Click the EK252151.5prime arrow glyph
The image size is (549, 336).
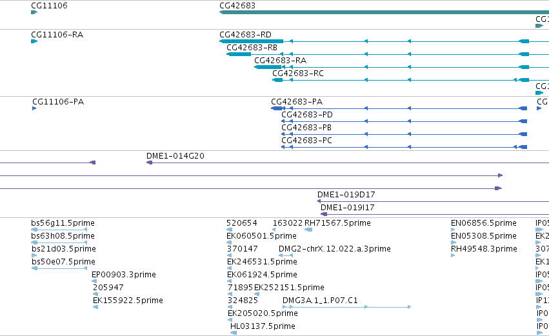(x=257, y=294)
